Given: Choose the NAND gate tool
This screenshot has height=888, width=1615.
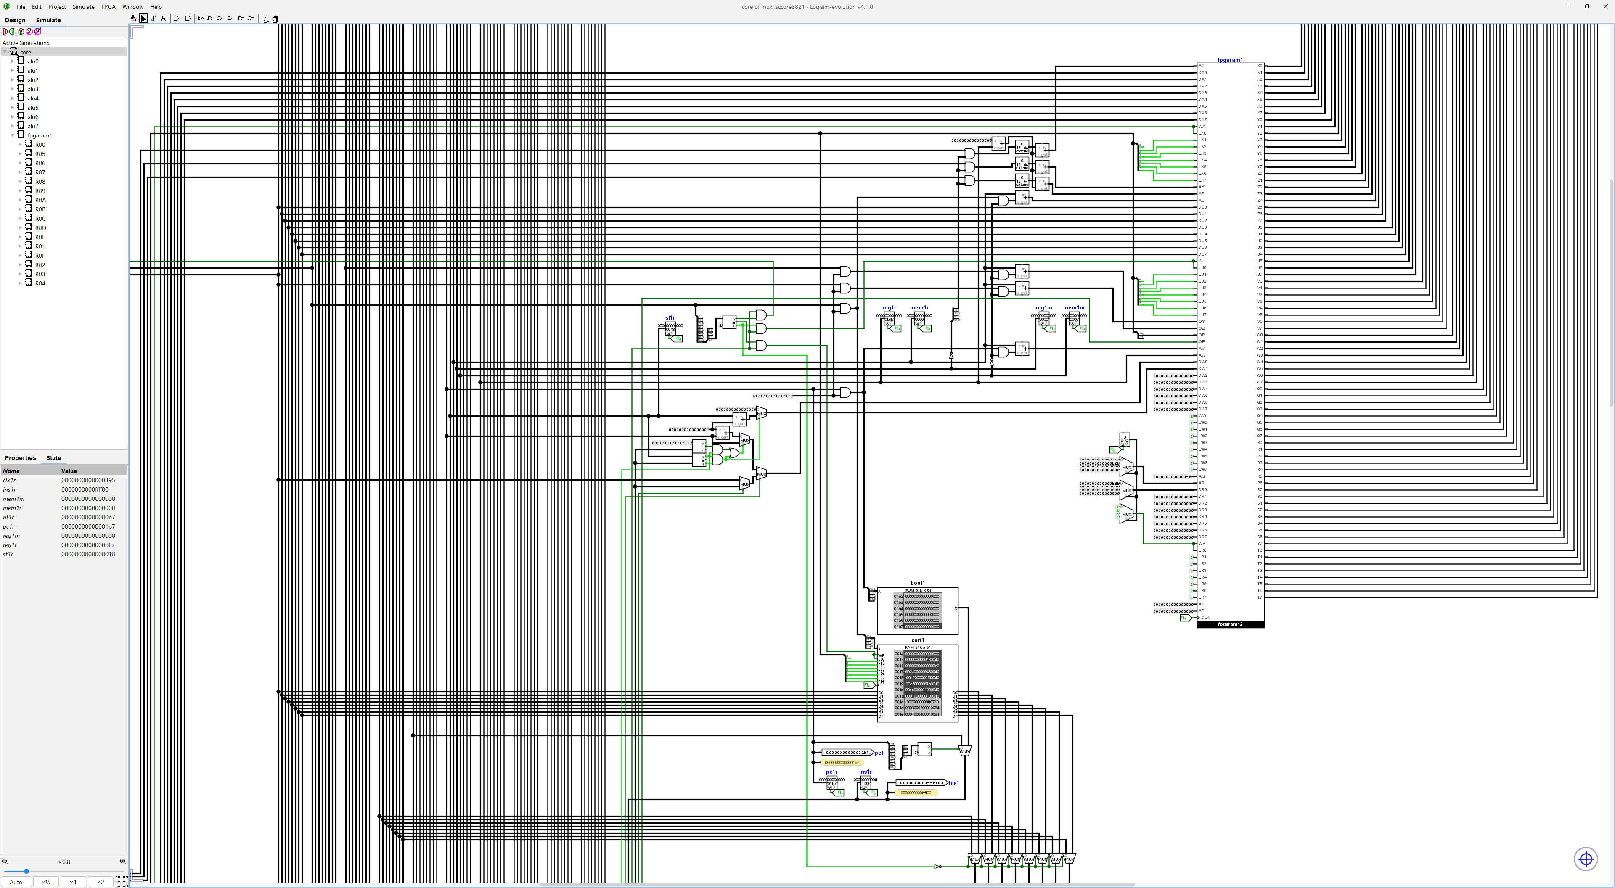Looking at the screenshot, I should pos(241,19).
